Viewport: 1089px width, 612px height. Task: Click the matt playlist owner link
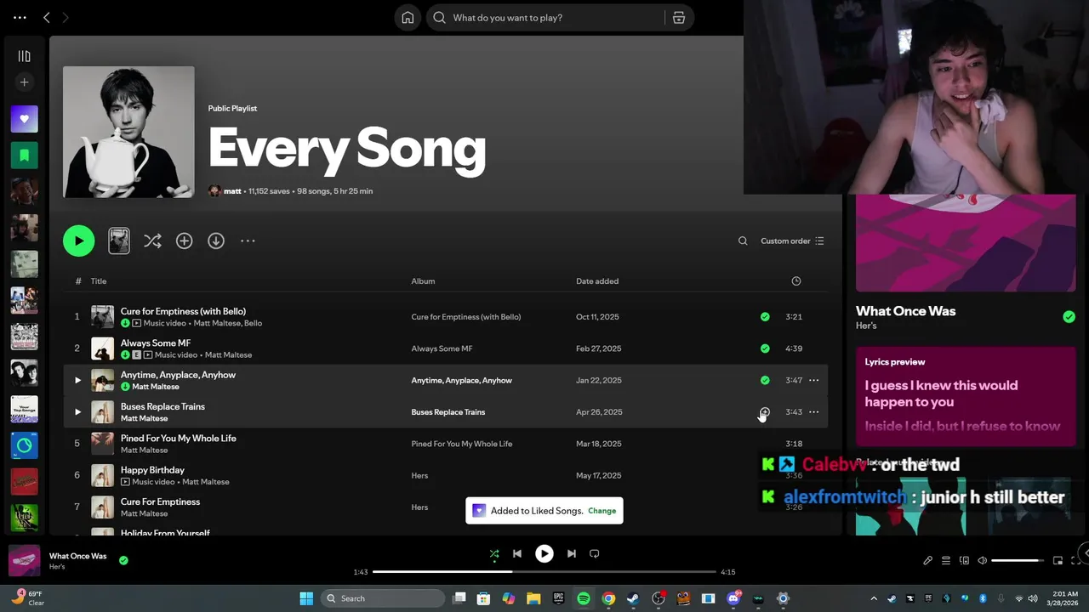(x=232, y=191)
